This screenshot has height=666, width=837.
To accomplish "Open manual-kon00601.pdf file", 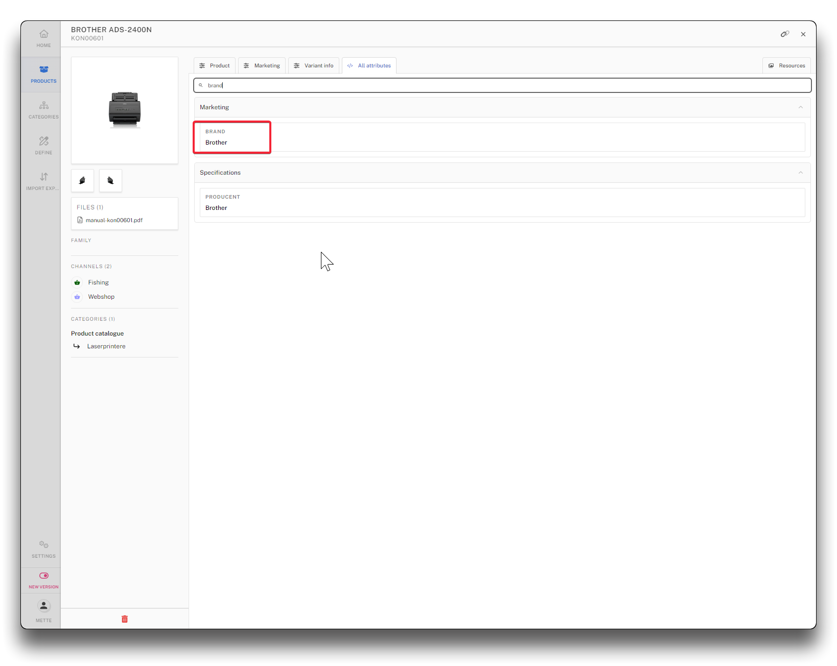I will [x=113, y=220].
